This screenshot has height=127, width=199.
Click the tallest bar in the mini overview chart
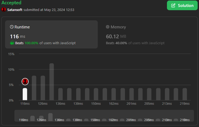50,117
